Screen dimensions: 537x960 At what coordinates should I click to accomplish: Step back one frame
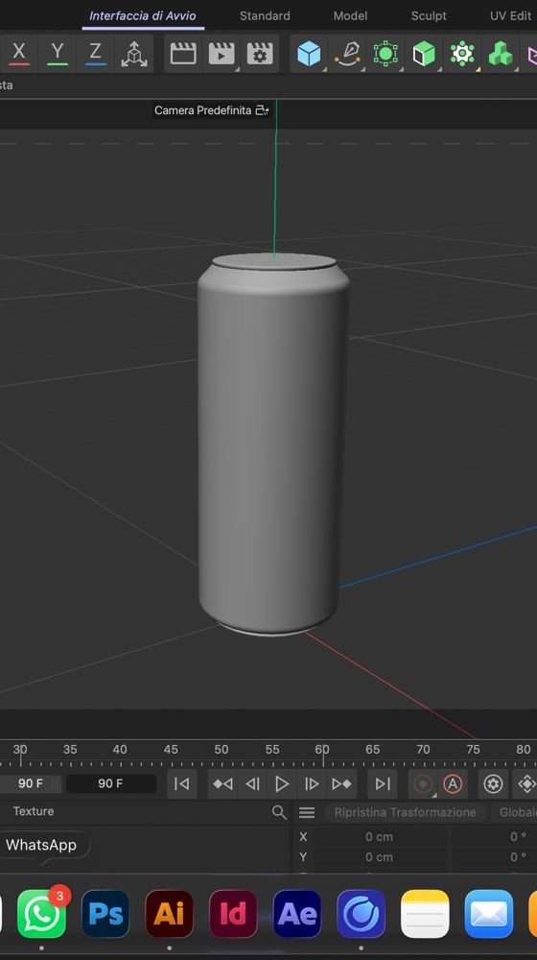click(x=252, y=783)
